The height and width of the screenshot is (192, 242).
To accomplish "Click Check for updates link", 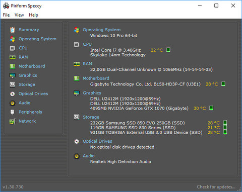I will [x=216, y=187].
